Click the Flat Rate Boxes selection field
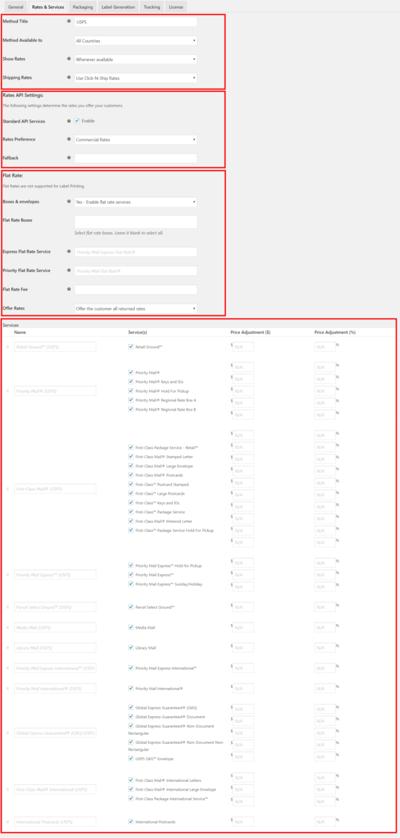Viewport: 400px width, 838px height. pos(135,221)
